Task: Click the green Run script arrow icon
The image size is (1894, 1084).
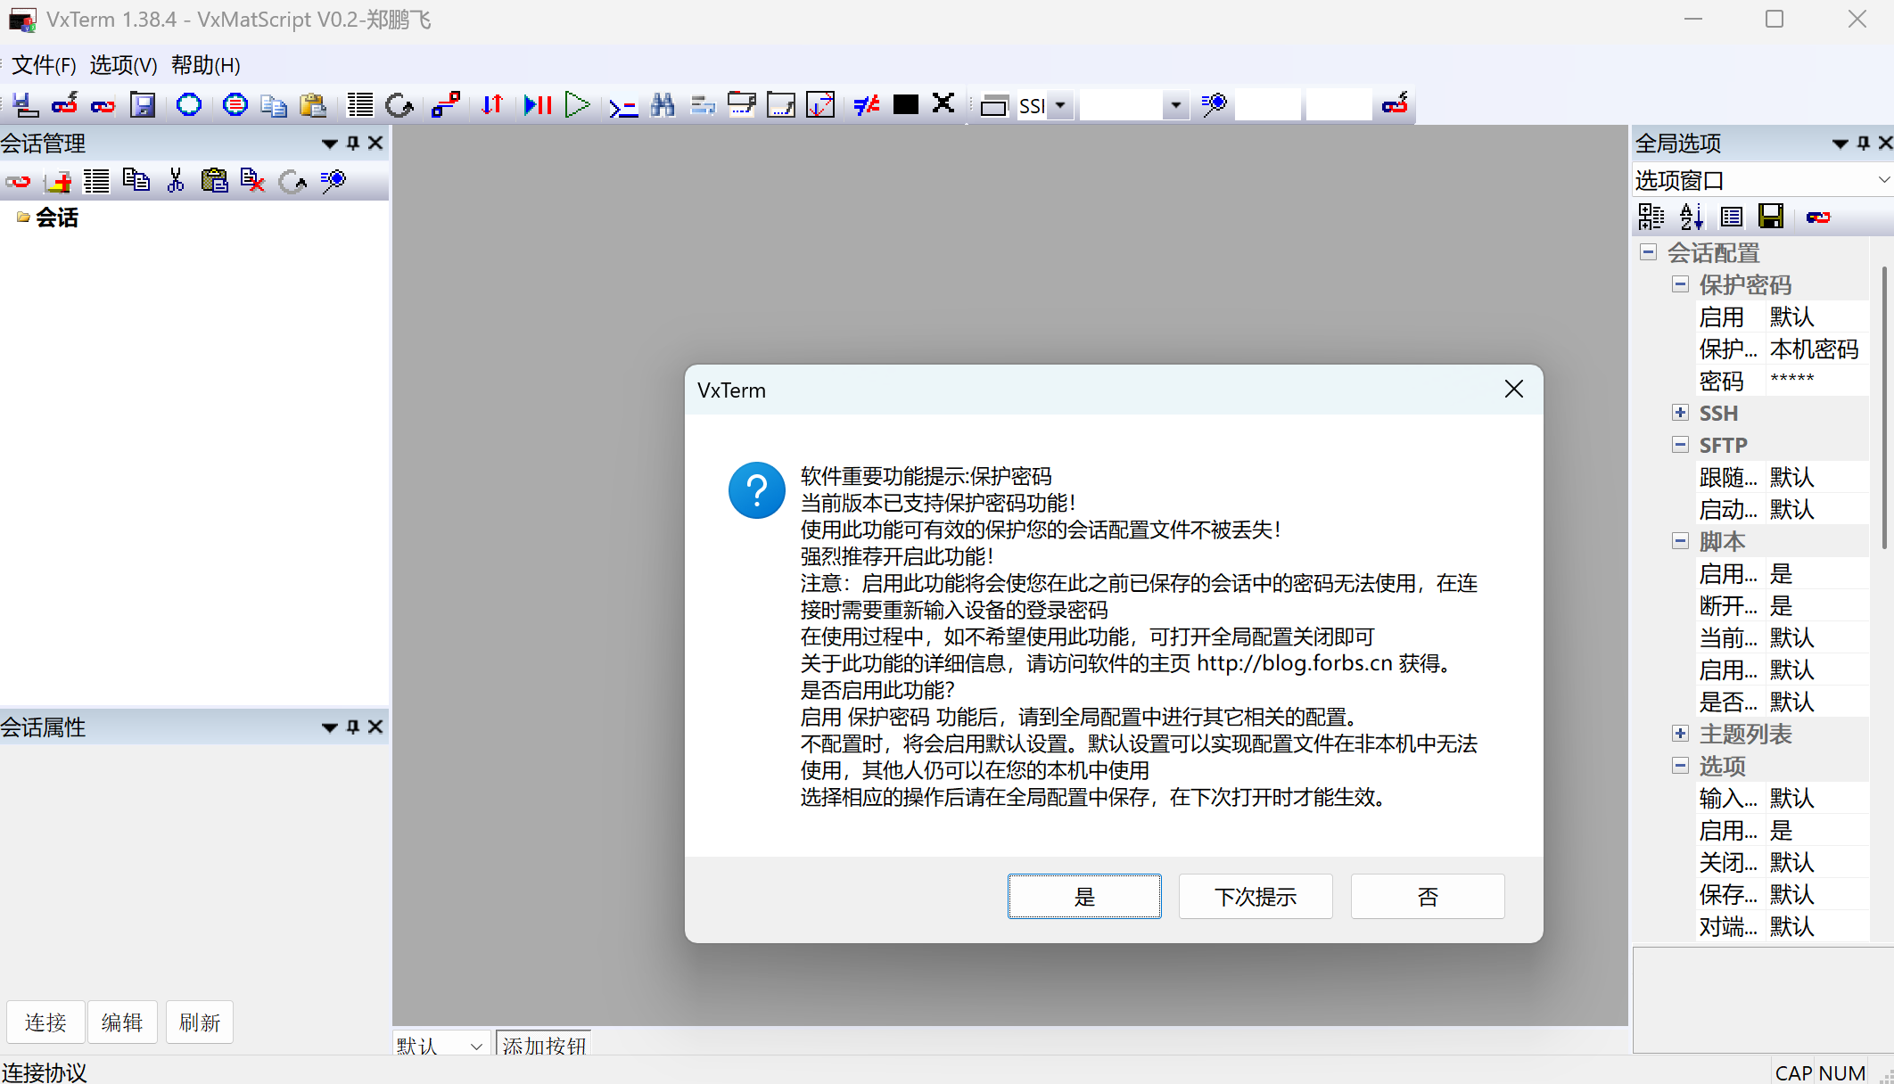Action: [577, 104]
